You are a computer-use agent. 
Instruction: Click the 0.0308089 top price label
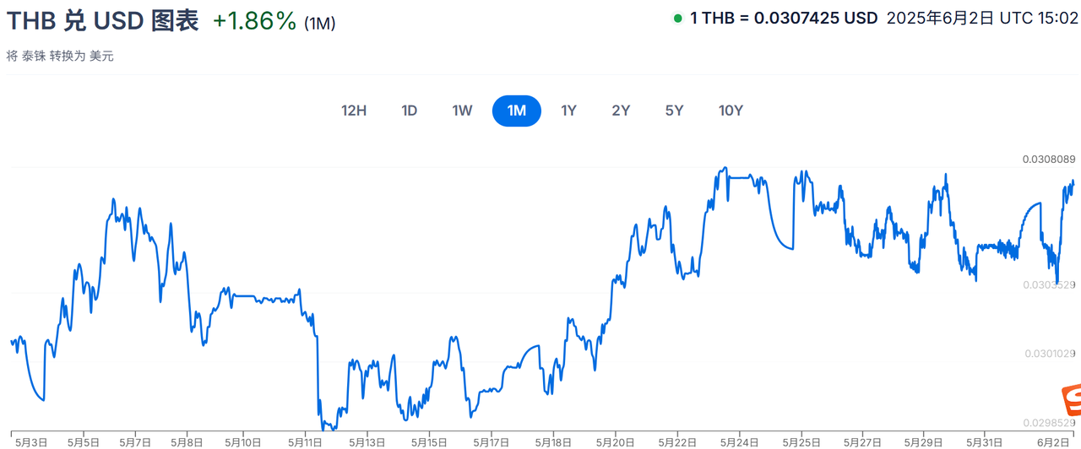coord(1049,159)
